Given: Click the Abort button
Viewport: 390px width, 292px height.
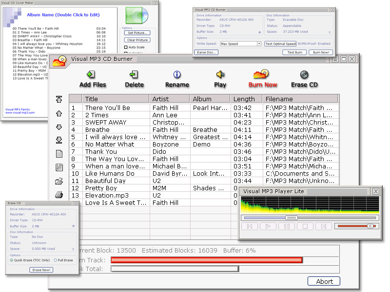Looking at the screenshot, I should click(x=324, y=281).
